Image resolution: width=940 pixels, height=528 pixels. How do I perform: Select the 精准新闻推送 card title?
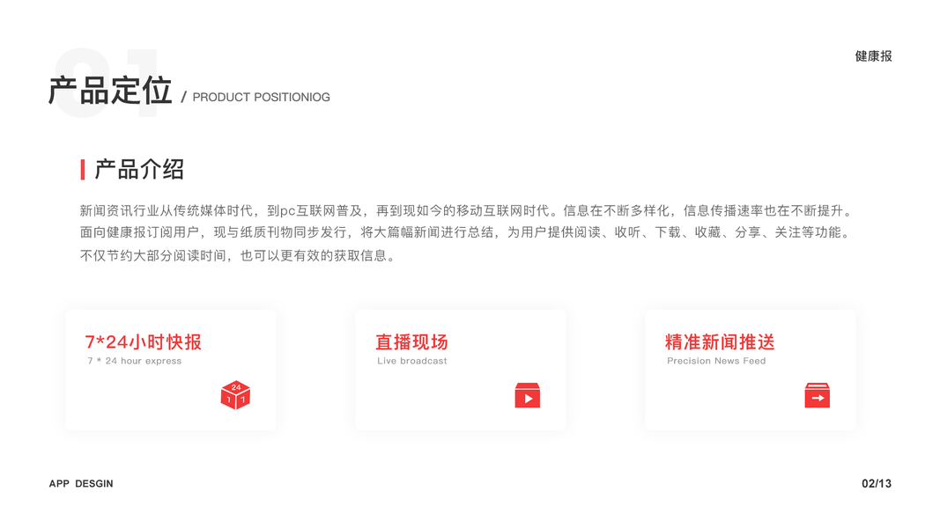click(x=720, y=341)
